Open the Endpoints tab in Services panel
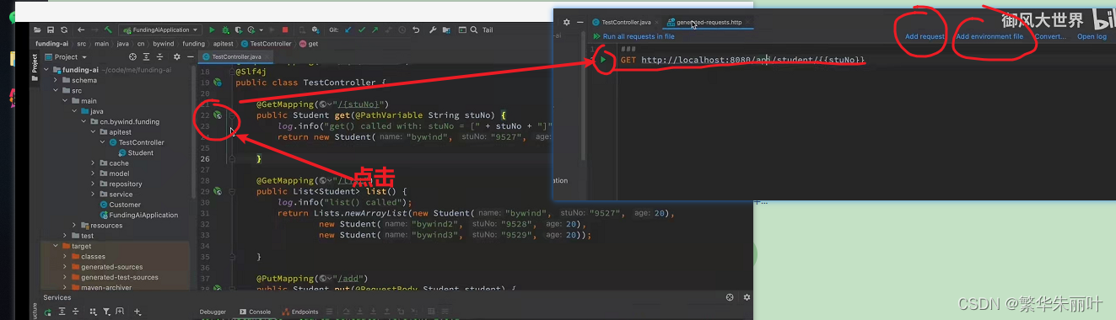This screenshot has width=1116, height=320. [300, 312]
